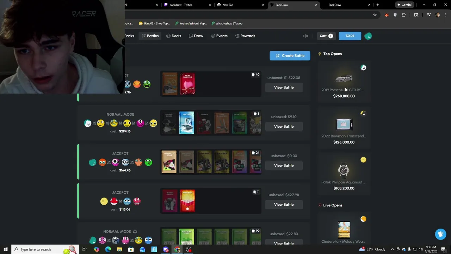Open the notification center icon
This screenshot has width=451, height=254.
[444, 249]
